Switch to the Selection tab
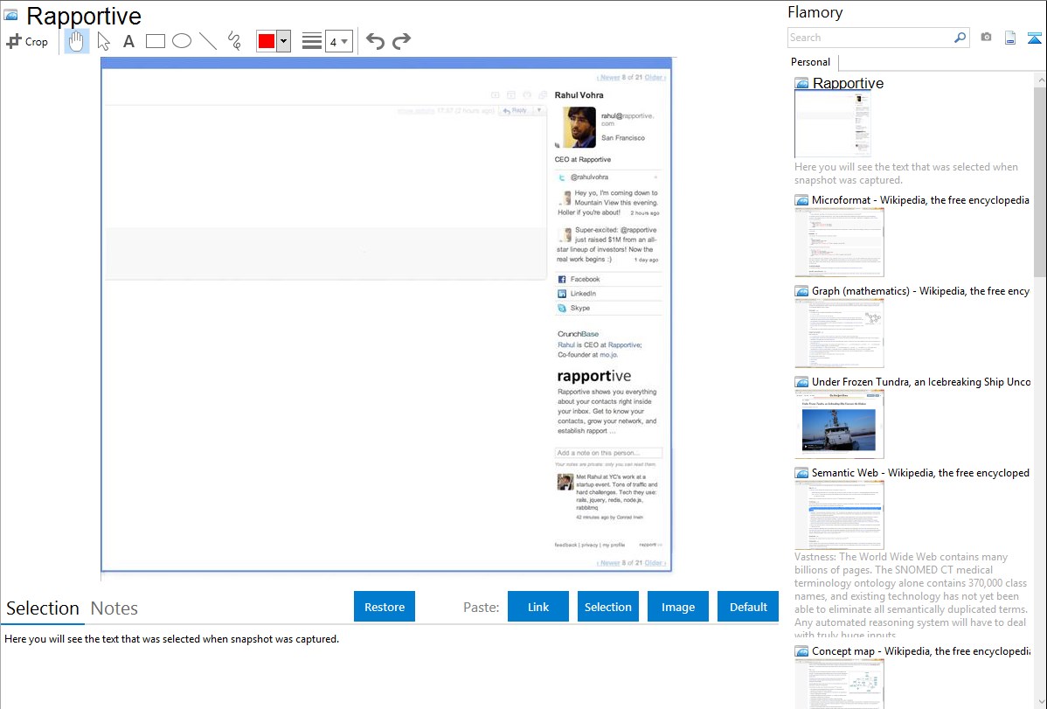This screenshot has height=709, width=1047. point(43,608)
